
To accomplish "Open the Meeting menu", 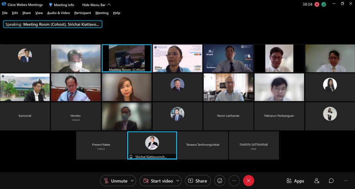I will [102, 13].
